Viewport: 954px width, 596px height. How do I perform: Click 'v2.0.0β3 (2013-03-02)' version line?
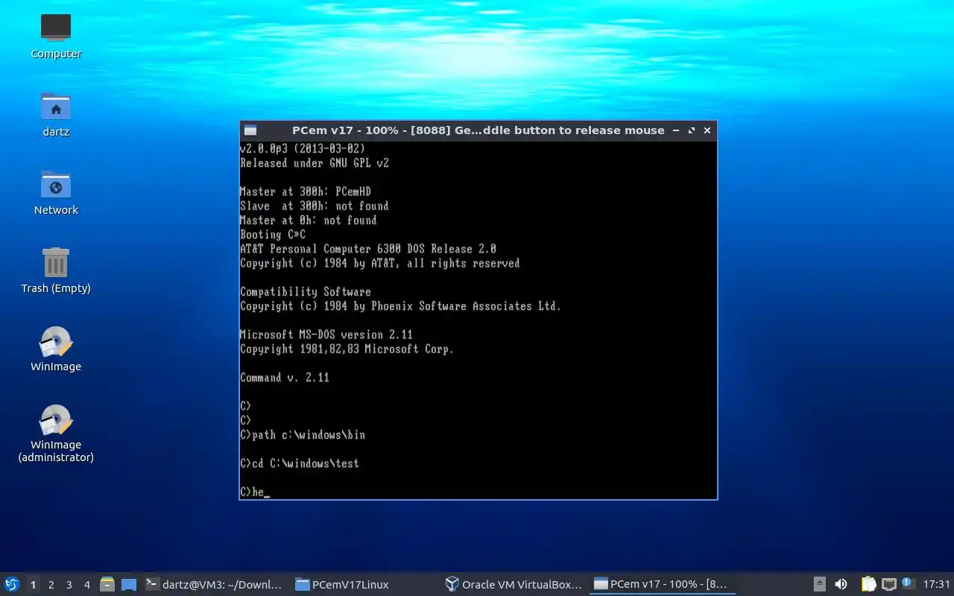[303, 149]
